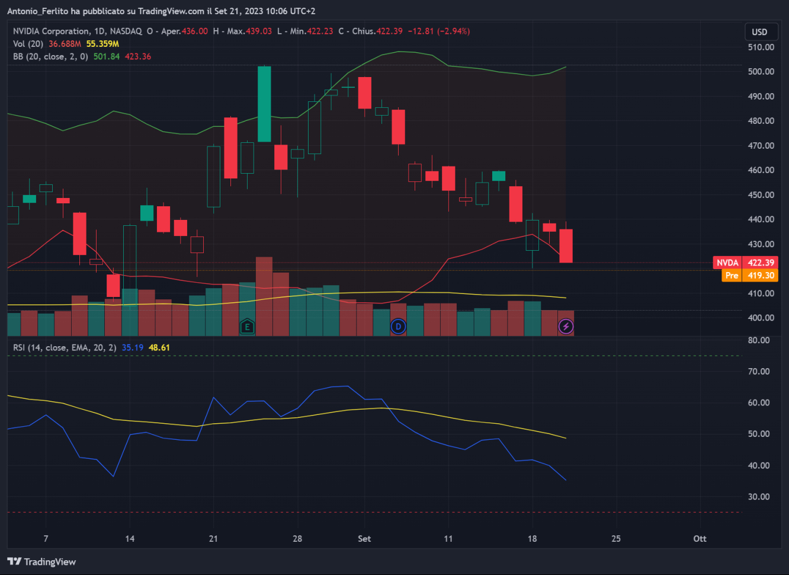Click the 'Set' month label on time axis
This screenshot has height=575, width=789.
click(x=364, y=538)
